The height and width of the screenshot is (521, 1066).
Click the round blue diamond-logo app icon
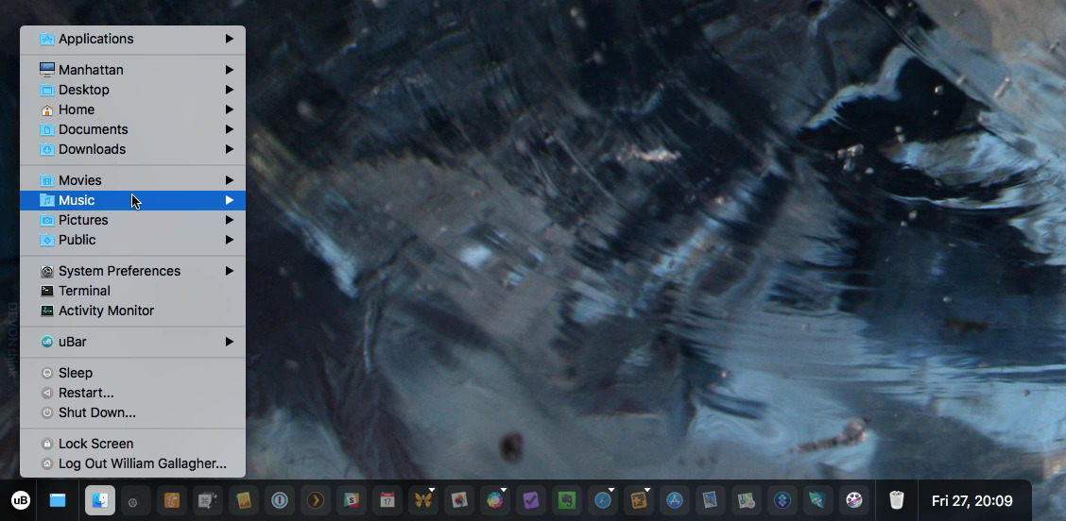[x=782, y=500]
